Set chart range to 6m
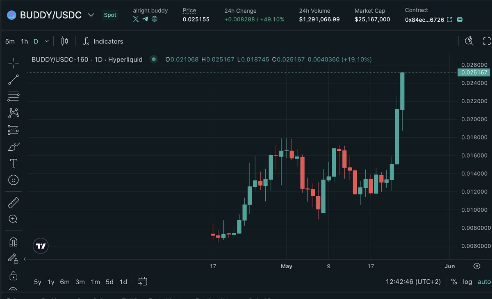The image size is (492, 299). click(x=65, y=282)
